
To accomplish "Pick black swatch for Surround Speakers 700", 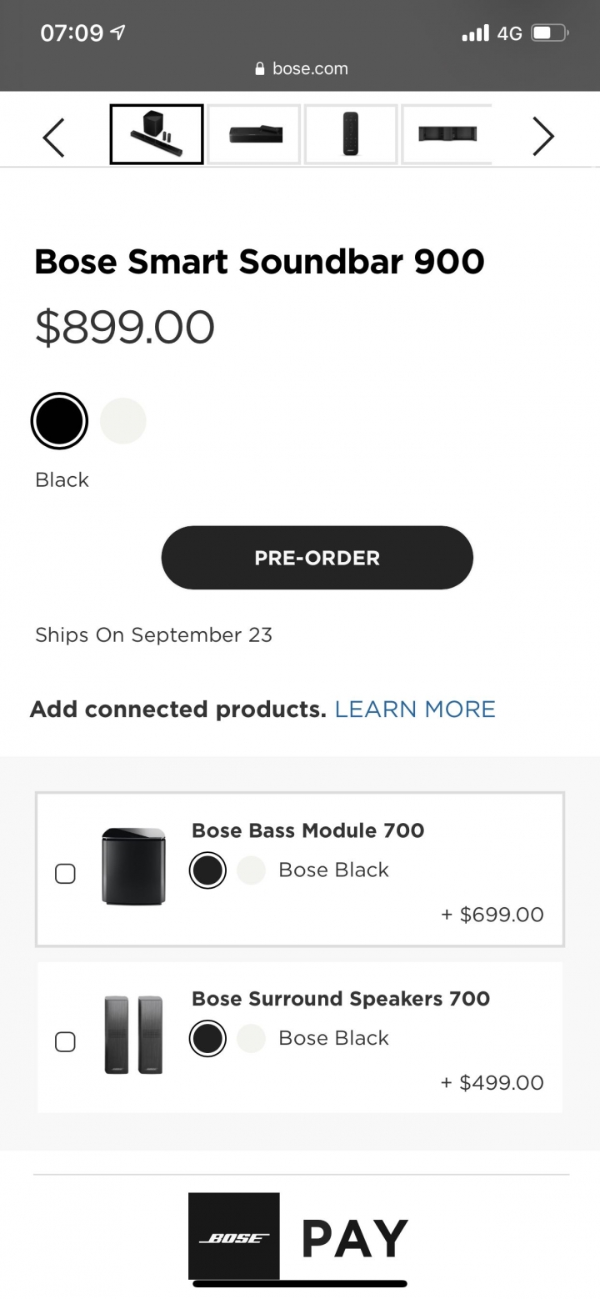I will point(207,1039).
